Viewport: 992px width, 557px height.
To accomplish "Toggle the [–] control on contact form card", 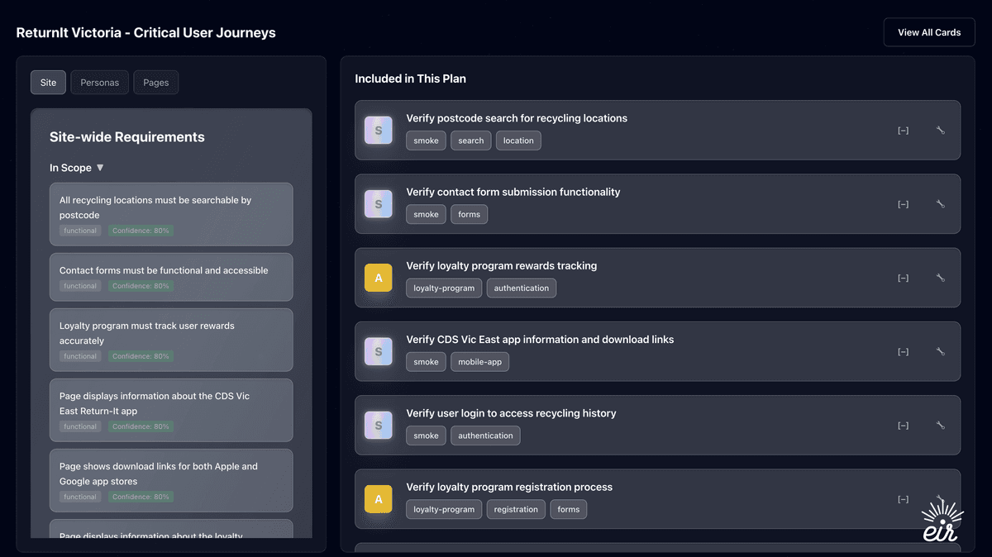I will tap(903, 203).
